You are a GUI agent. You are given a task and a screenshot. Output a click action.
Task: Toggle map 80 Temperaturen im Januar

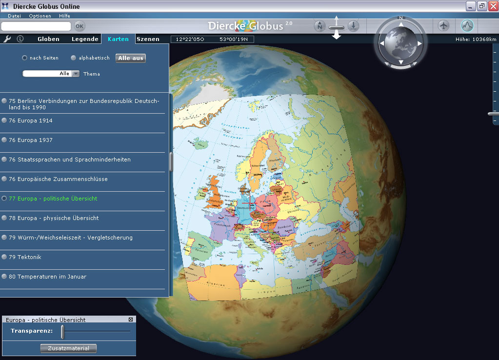pos(4,276)
